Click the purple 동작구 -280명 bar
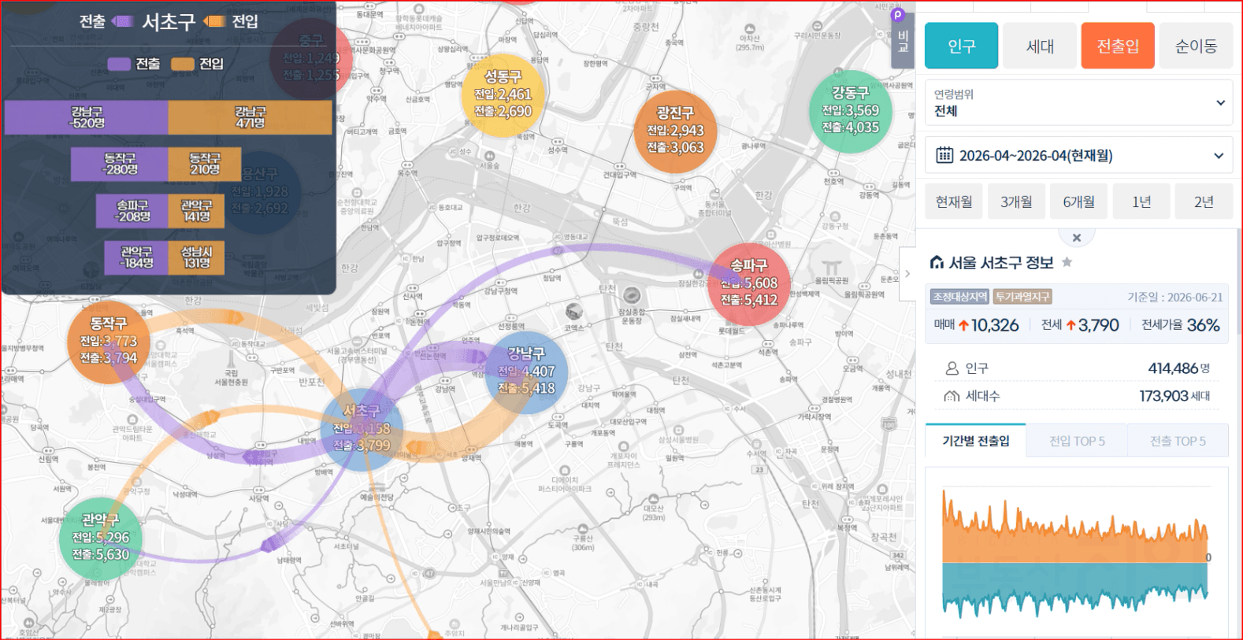The image size is (1243, 640). pos(120,165)
